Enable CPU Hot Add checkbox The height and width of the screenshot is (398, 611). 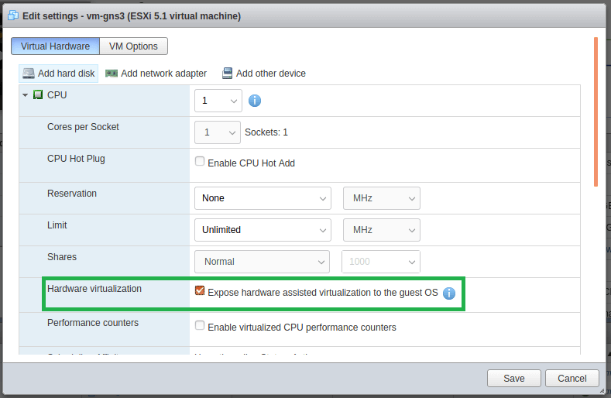coord(200,162)
